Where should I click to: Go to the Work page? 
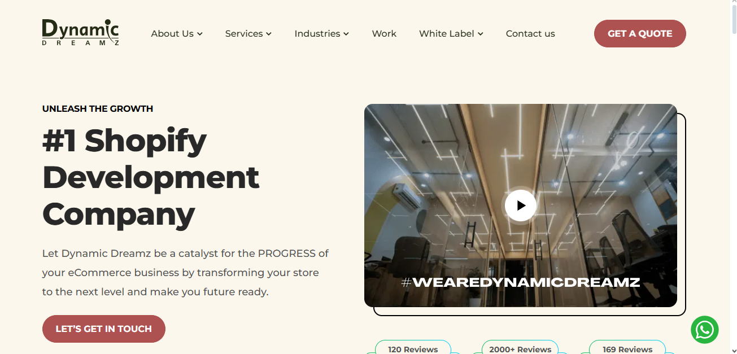(384, 33)
